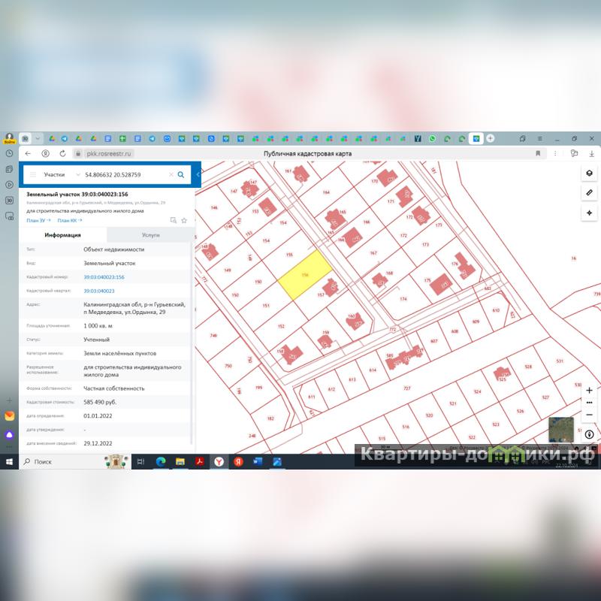Collapse the left information panel
Screen dimensions: 601x601
click(x=198, y=174)
